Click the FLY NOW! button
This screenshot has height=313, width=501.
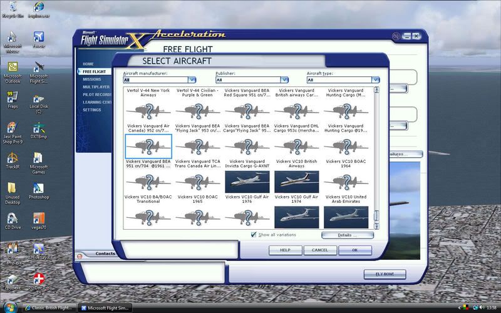coord(385,274)
